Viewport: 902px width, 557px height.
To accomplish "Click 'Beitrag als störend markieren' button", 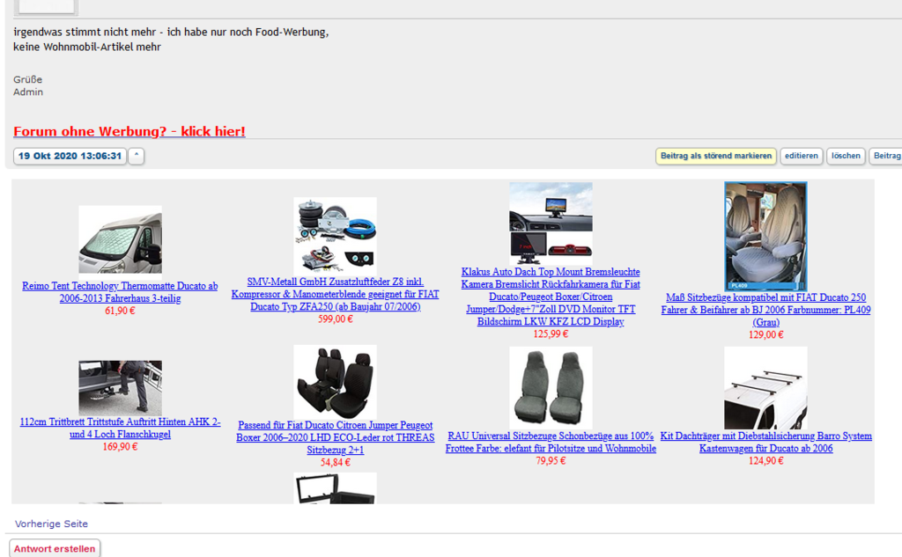I will pyautogui.click(x=715, y=156).
